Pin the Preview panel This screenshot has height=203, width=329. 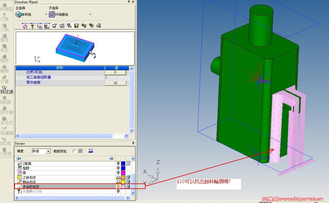[x=133, y=143]
